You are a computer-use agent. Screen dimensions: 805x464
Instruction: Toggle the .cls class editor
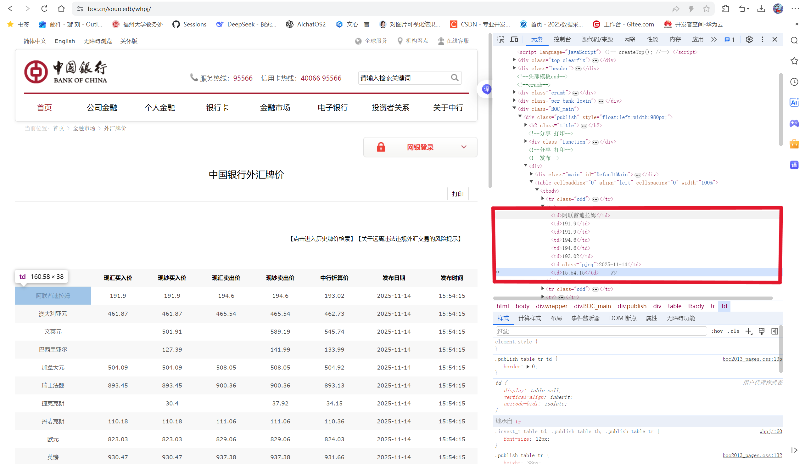(734, 331)
